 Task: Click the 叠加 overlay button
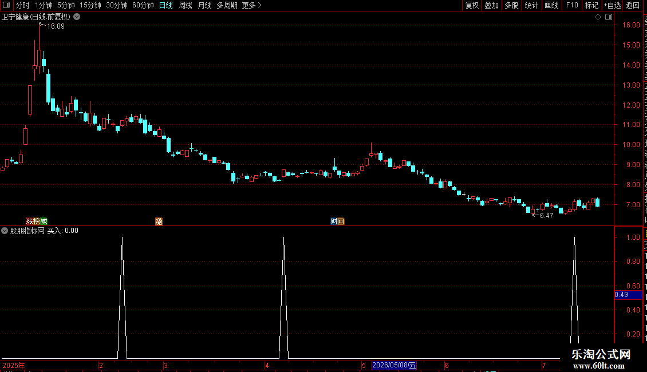[x=491, y=5]
